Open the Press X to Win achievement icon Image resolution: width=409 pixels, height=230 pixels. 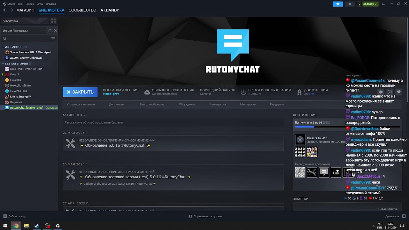tap(300, 140)
